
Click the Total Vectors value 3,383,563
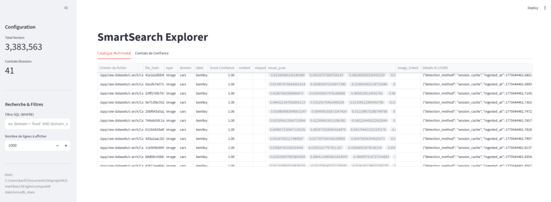point(23,47)
